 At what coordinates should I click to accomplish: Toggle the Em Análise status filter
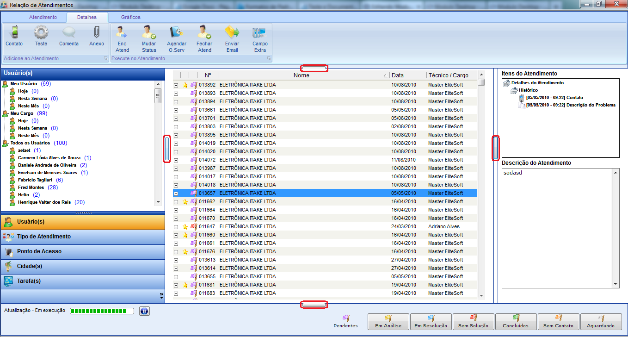pyautogui.click(x=388, y=321)
